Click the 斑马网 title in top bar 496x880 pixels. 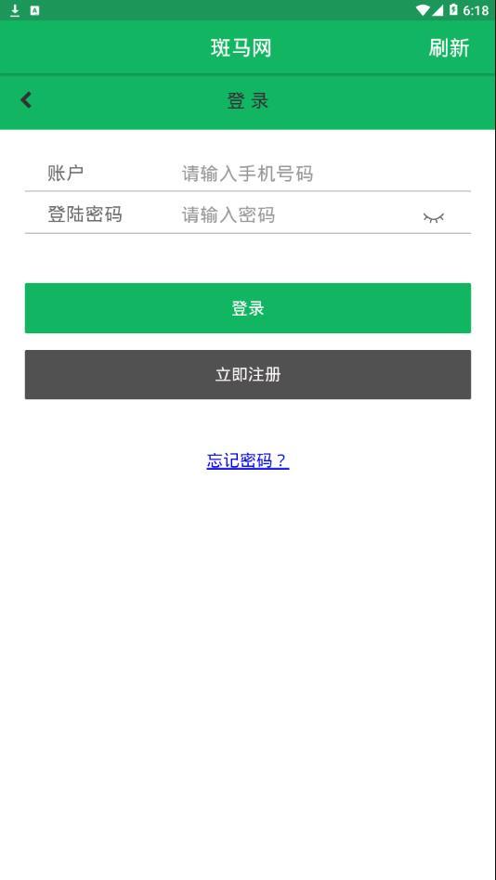(241, 47)
